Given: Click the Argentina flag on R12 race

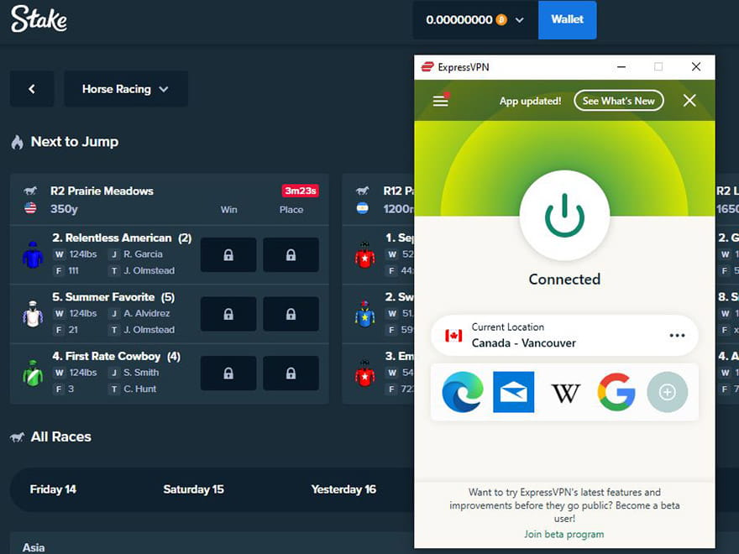Looking at the screenshot, I should [363, 208].
